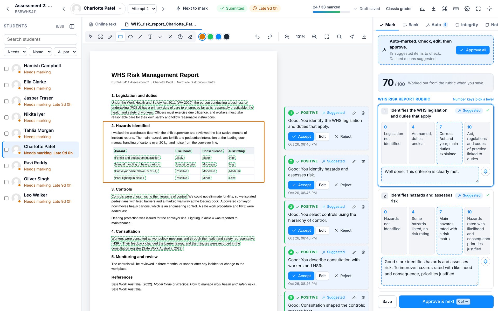
Task: Dictate feedback for criterion 1
Action: [486, 171]
